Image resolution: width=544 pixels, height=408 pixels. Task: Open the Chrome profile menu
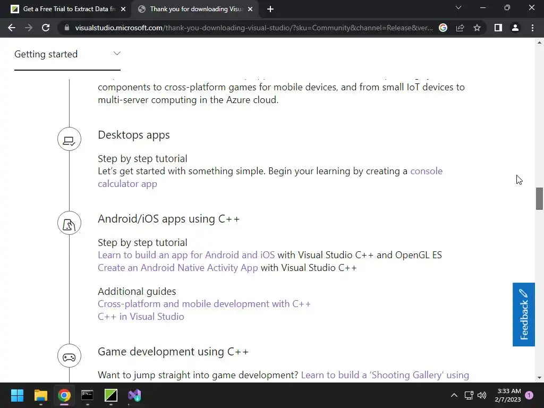(515, 28)
